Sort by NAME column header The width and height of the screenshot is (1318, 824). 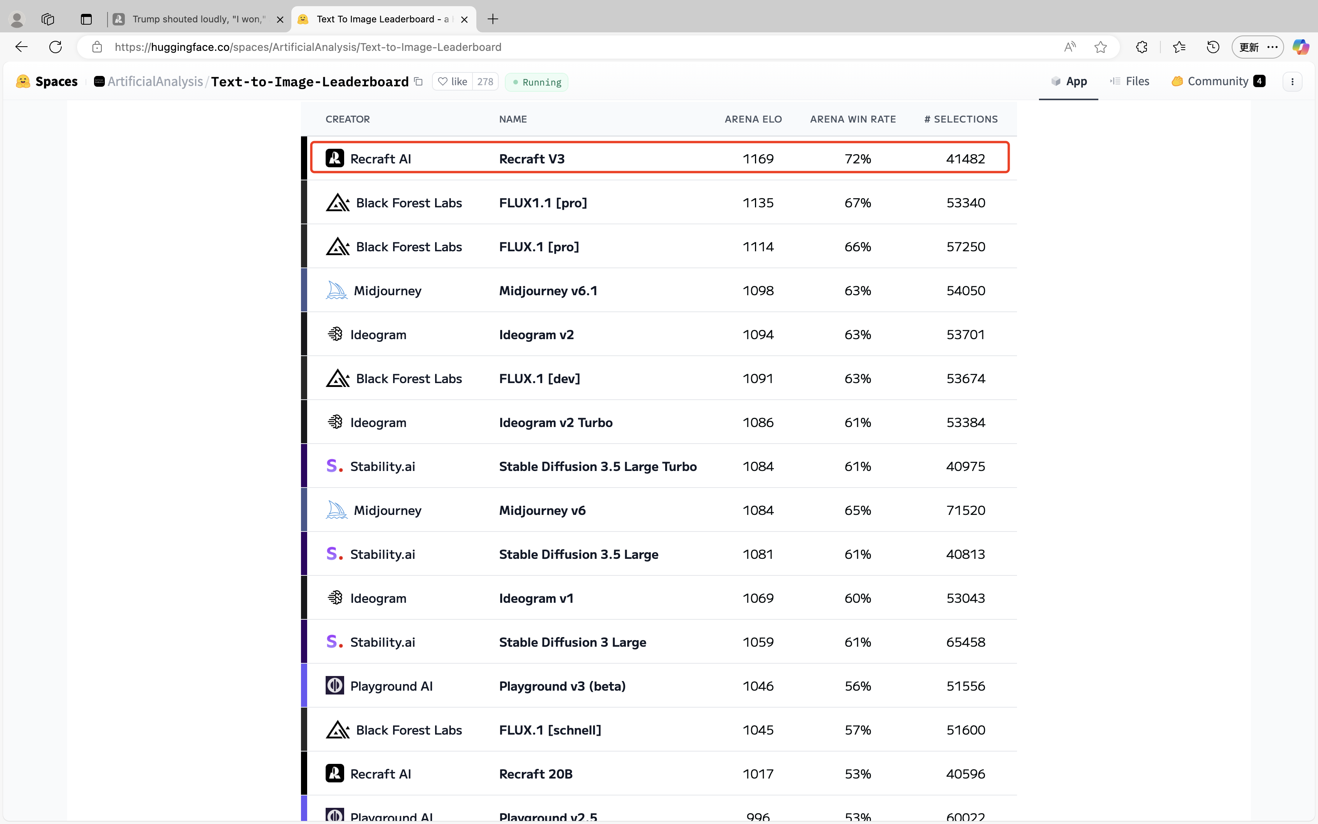point(513,119)
